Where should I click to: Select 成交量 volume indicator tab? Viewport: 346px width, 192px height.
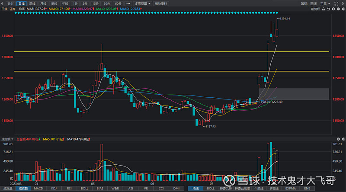click(x=8, y=189)
